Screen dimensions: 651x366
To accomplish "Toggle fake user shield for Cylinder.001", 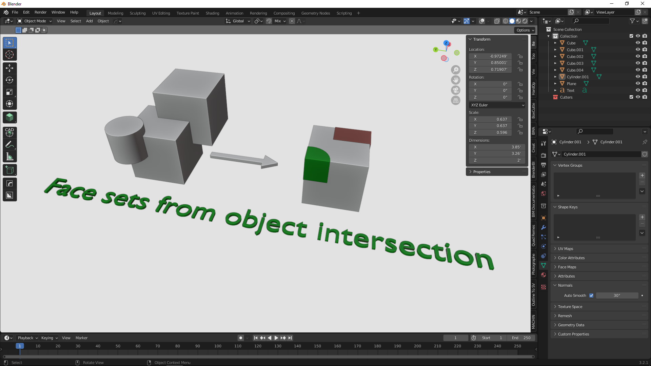I will [x=645, y=154].
